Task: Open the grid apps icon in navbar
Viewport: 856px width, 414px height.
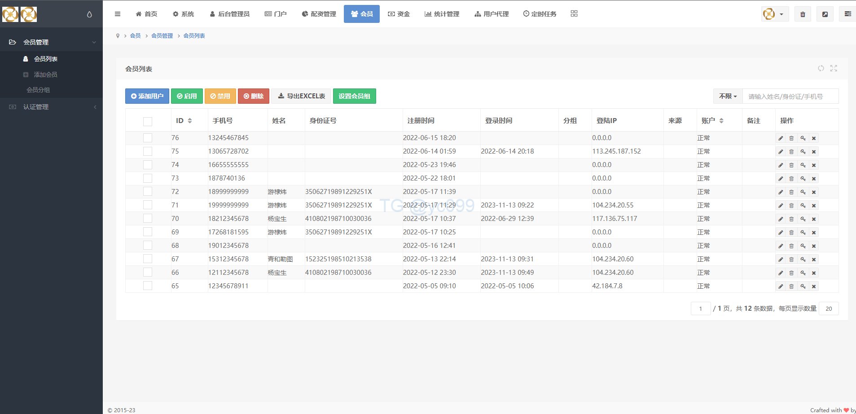Action: pyautogui.click(x=574, y=14)
